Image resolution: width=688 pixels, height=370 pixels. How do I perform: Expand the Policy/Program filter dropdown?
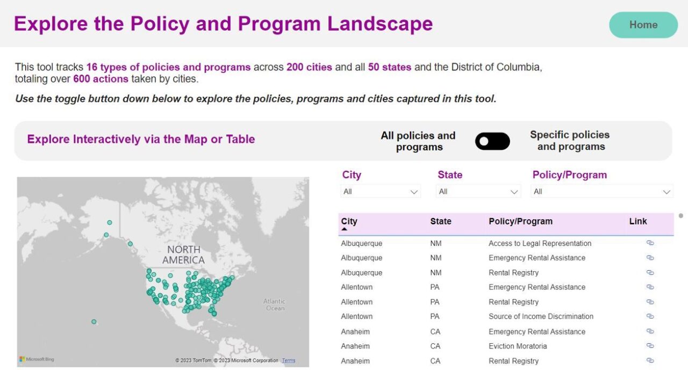tap(601, 192)
